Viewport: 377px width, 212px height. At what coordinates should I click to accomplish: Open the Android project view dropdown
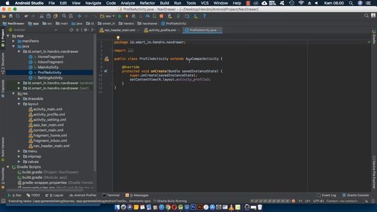pos(33,30)
